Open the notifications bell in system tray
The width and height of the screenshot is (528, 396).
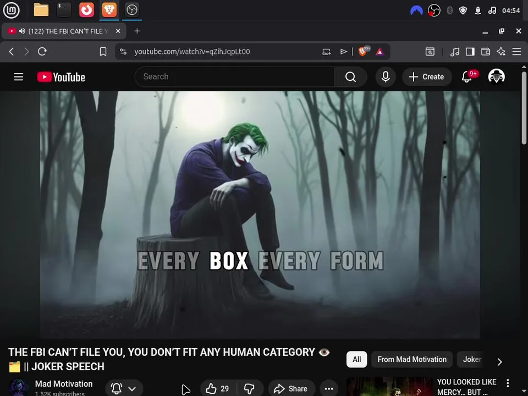click(x=477, y=11)
